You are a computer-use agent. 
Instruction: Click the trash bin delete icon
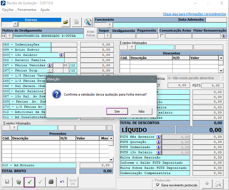pos(18,182)
